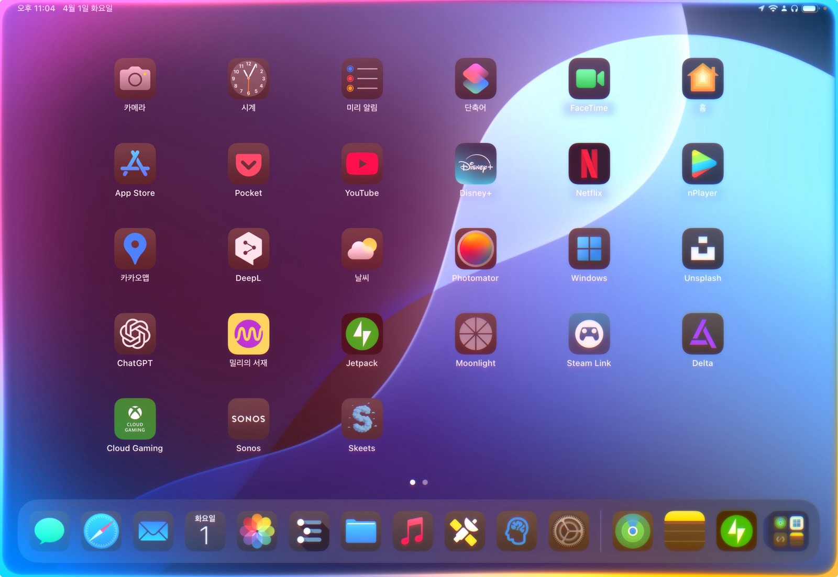Launch the nPlayer app
The width and height of the screenshot is (838, 577).
(703, 164)
